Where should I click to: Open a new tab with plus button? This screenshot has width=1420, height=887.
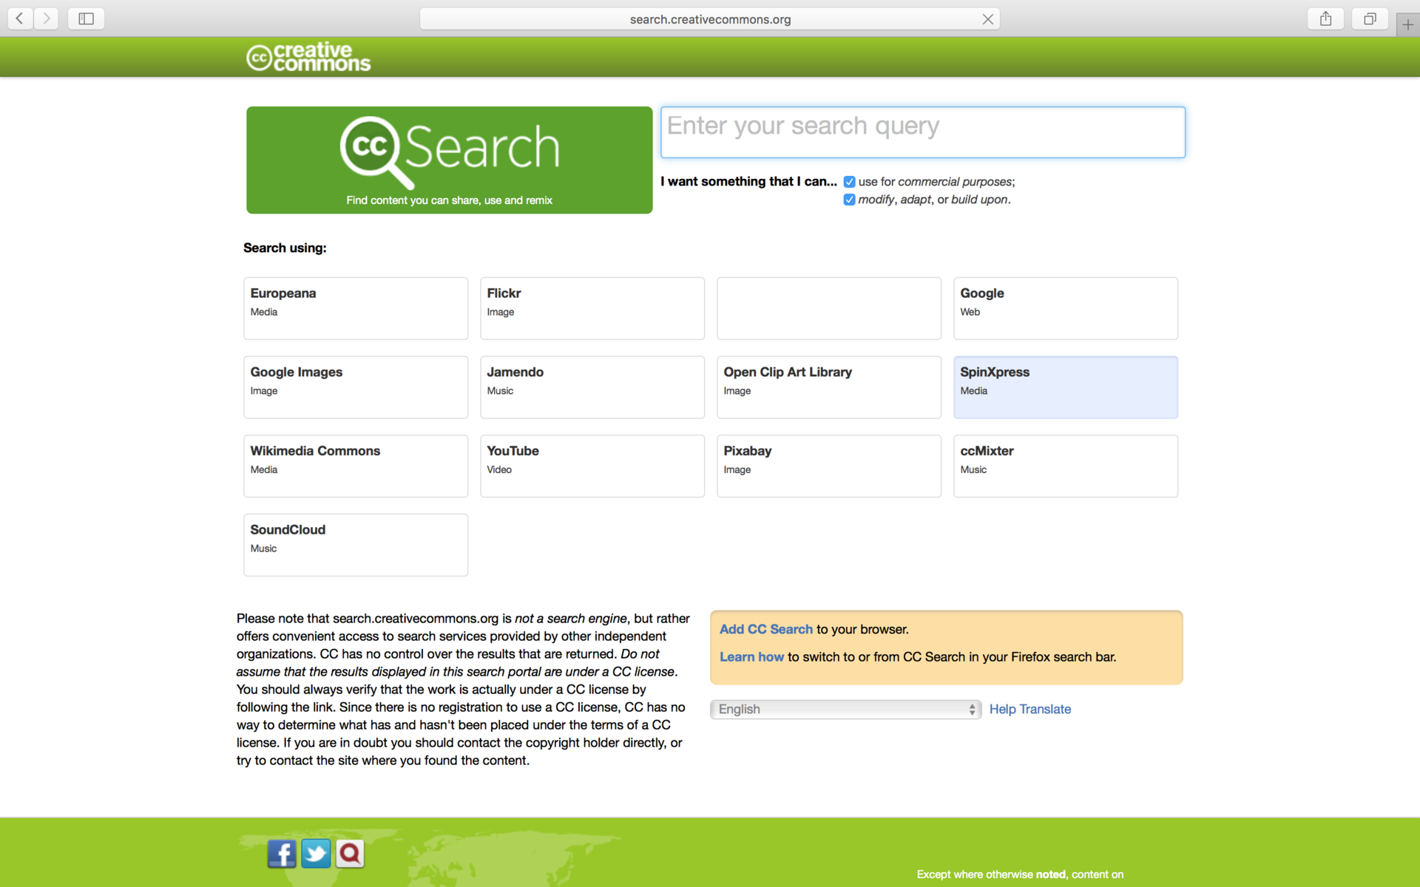pos(1407,24)
